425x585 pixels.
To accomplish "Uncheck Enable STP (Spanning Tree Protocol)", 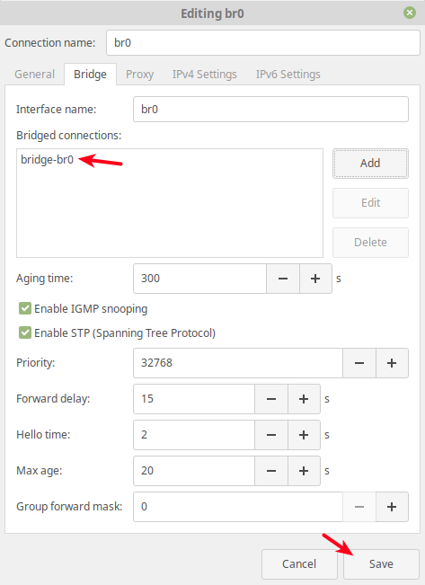I will pos(25,332).
